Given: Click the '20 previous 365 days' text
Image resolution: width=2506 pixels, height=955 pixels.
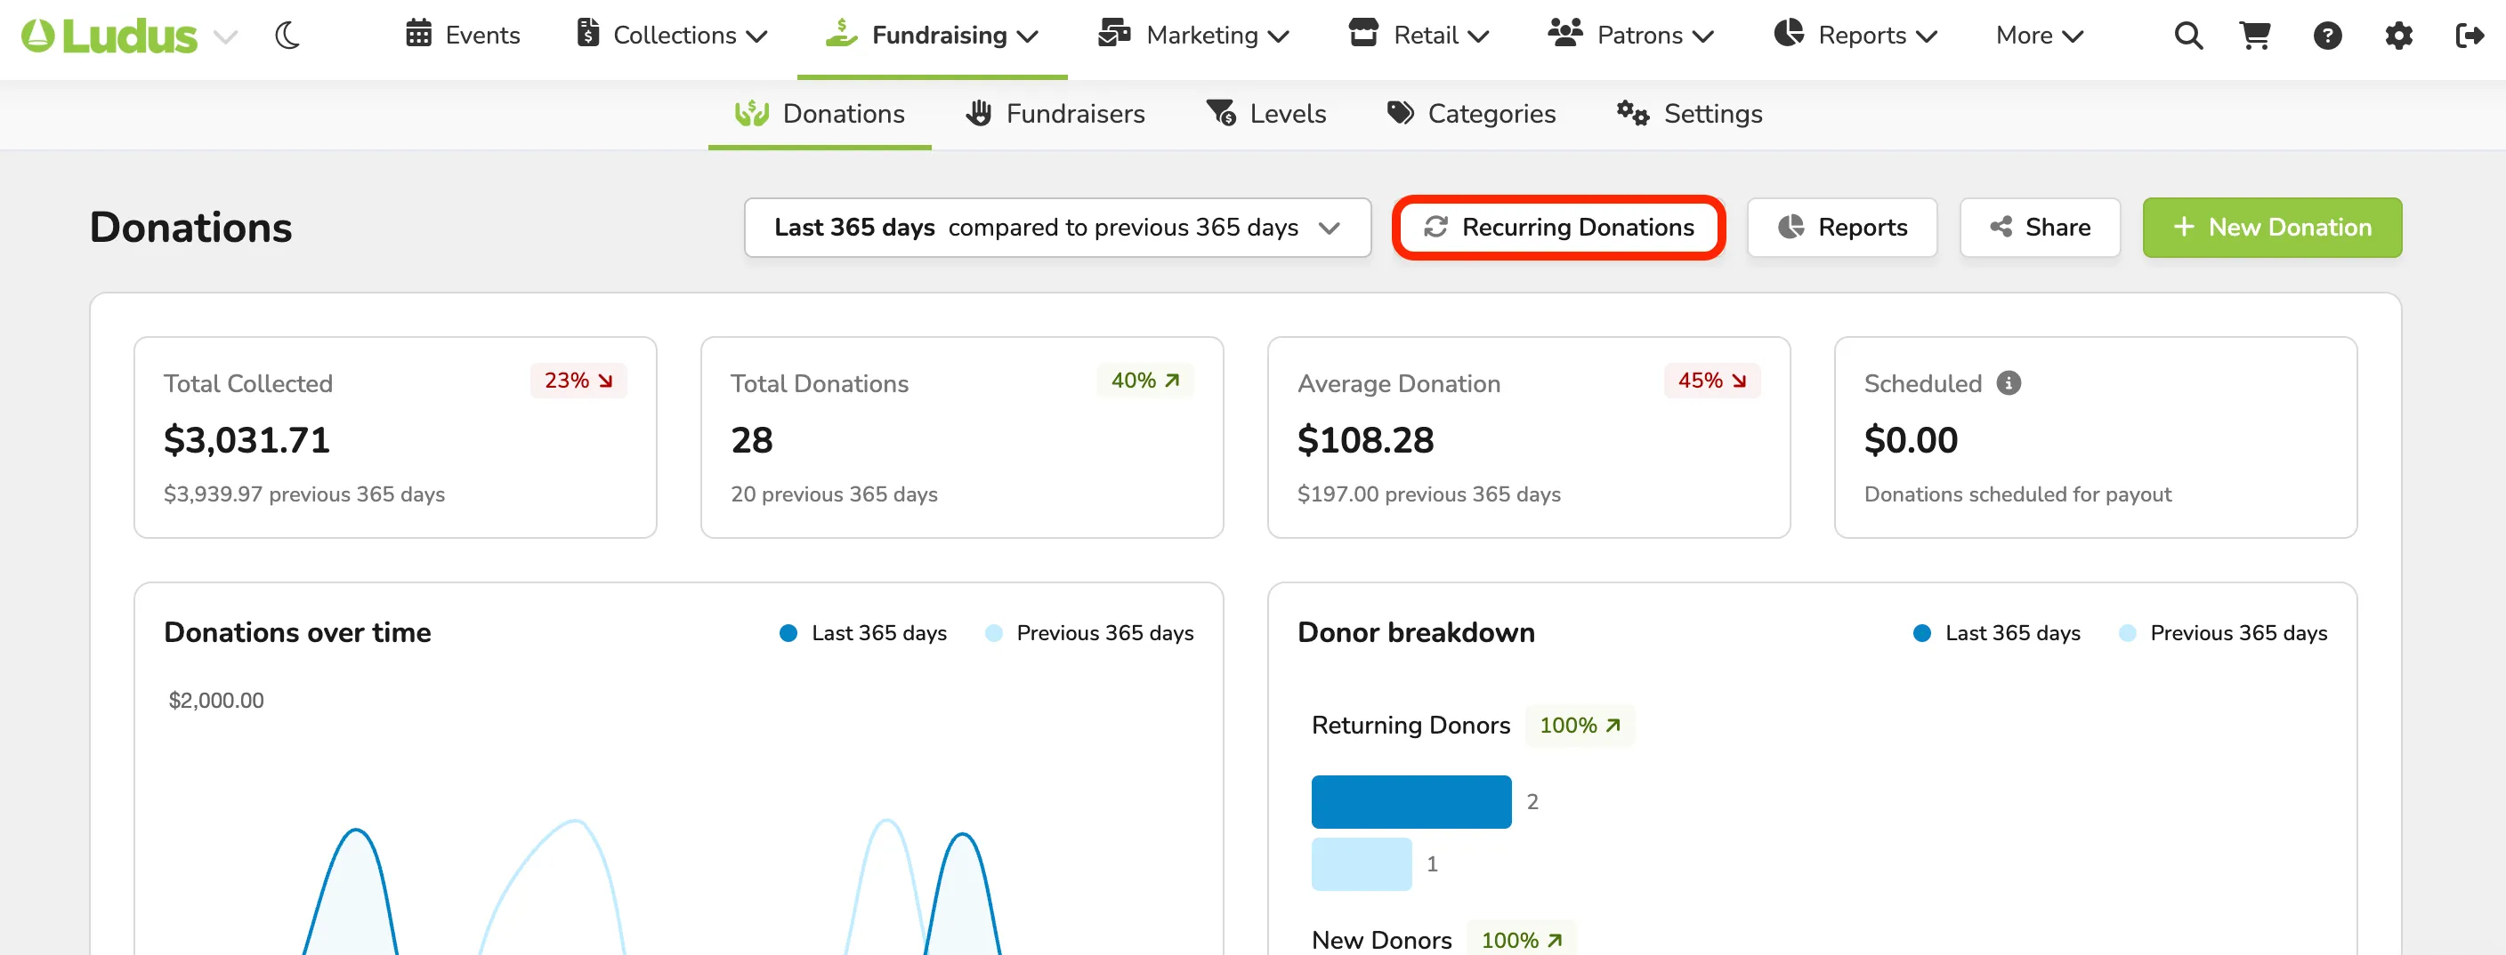Looking at the screenshot, I should click(834, 494).
